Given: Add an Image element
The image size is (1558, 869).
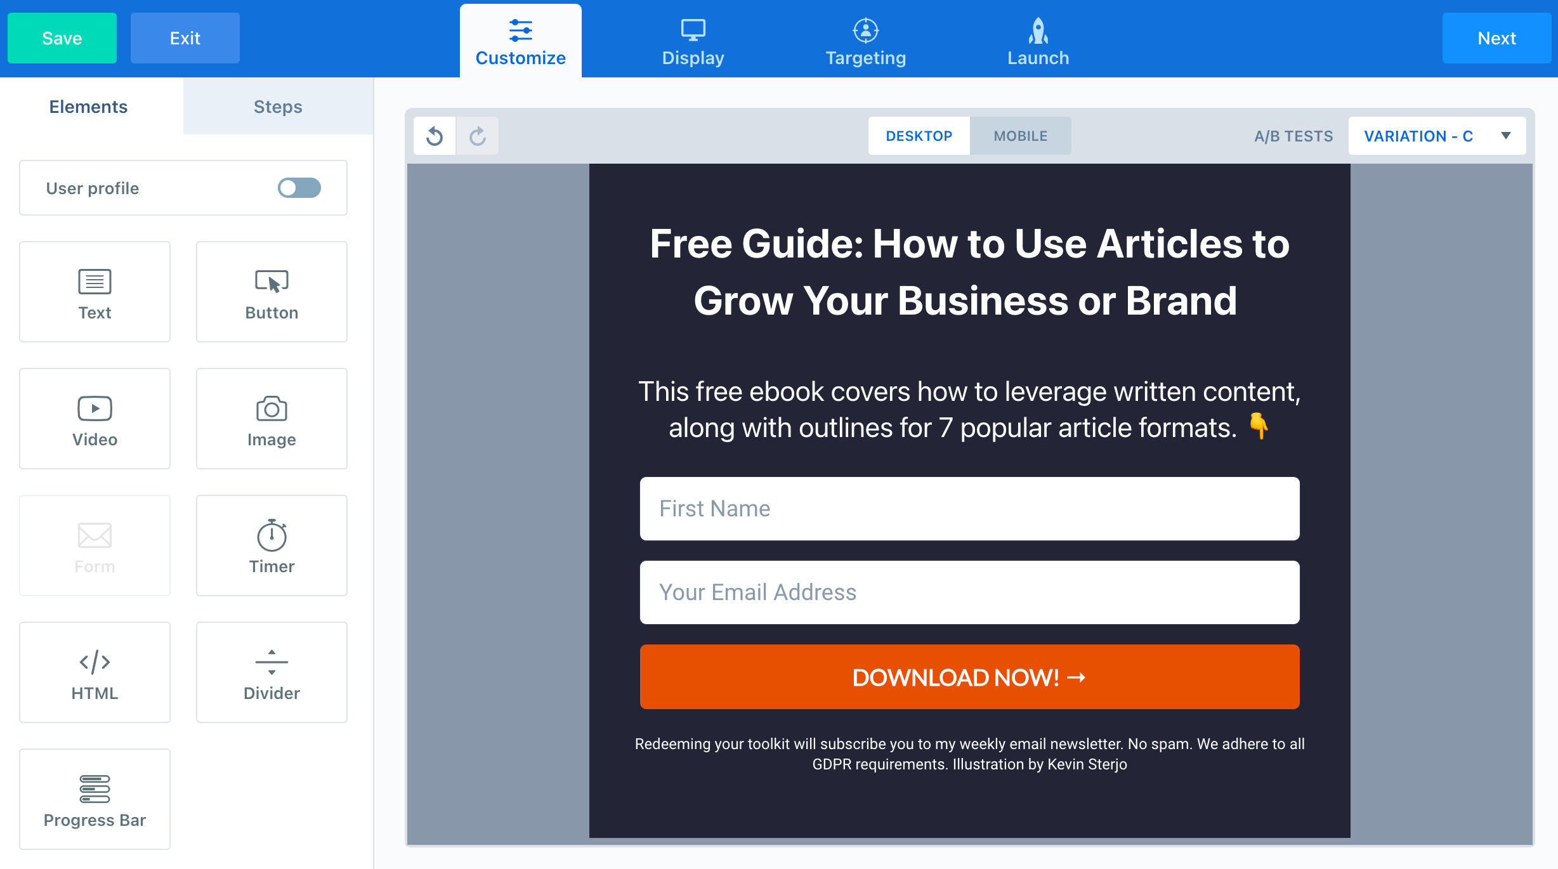Looking at the screenshot, I should [272, 419].
